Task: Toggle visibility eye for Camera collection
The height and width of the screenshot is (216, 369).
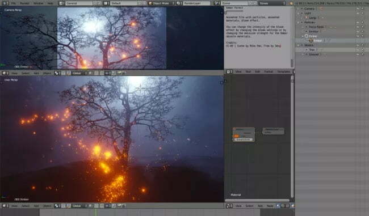Action: [x=358, y=9]
